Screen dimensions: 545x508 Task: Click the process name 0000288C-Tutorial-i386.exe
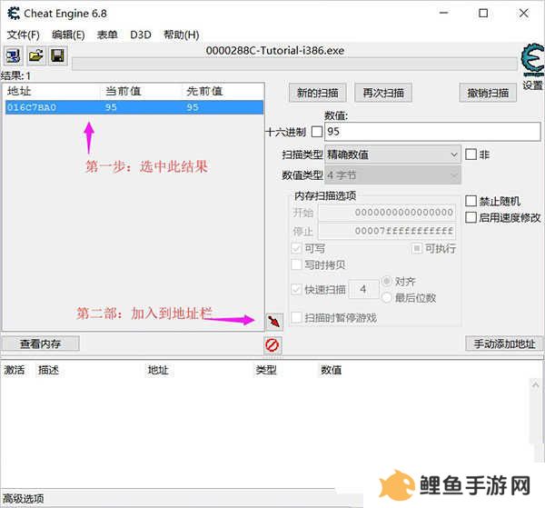[275, 50]
